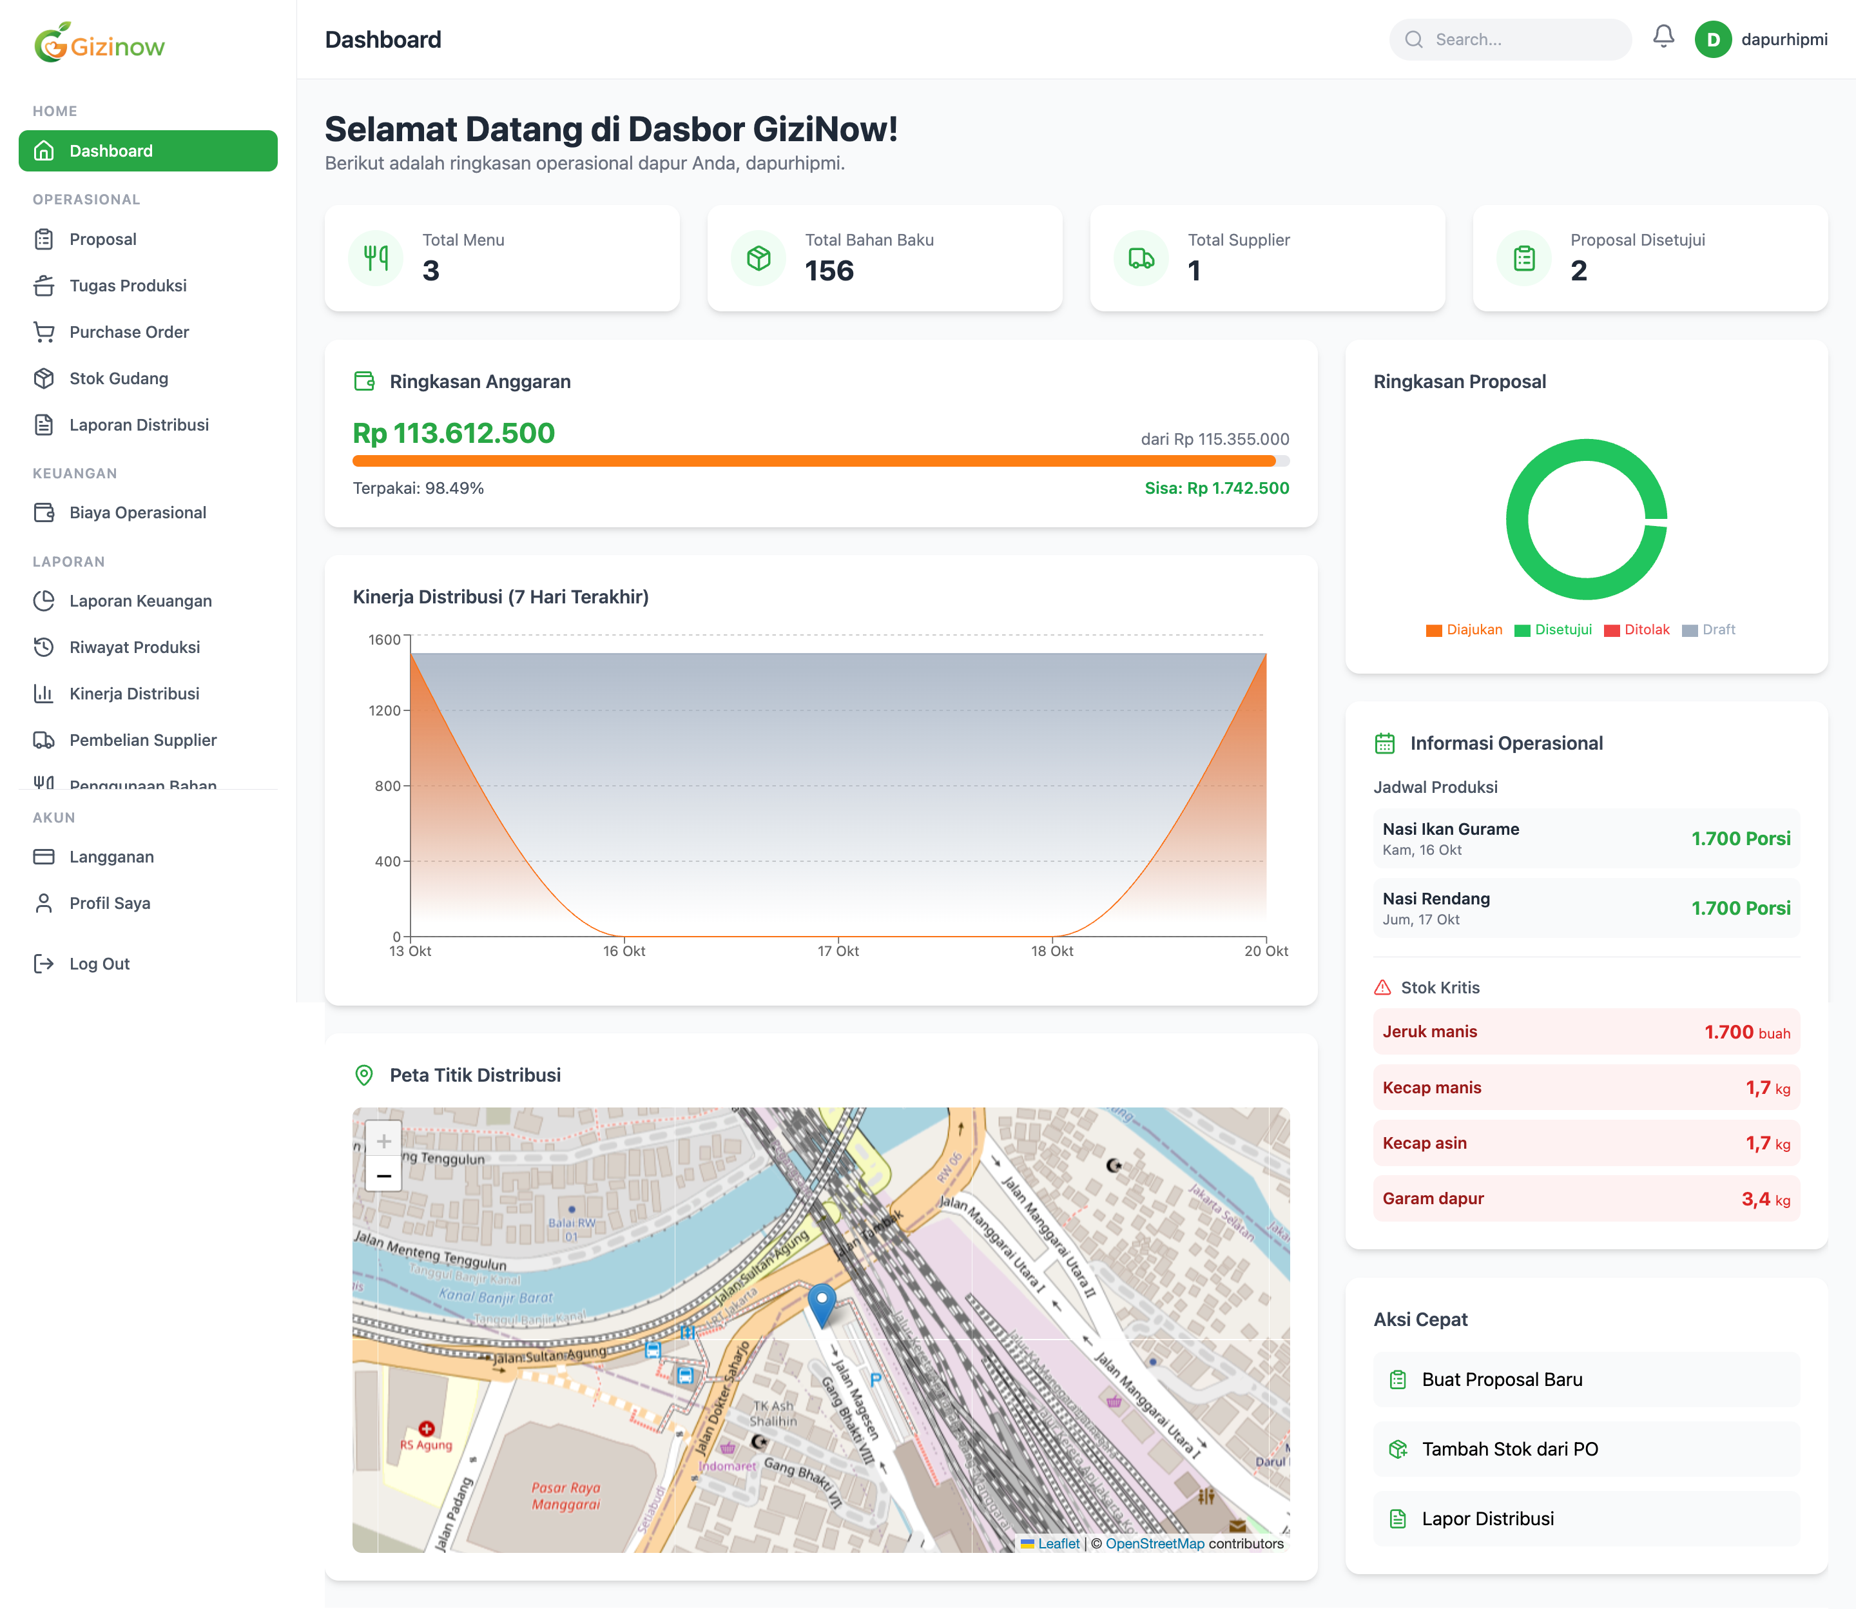
Task: Click the orange budget progress bar
Action: point(813,461)
